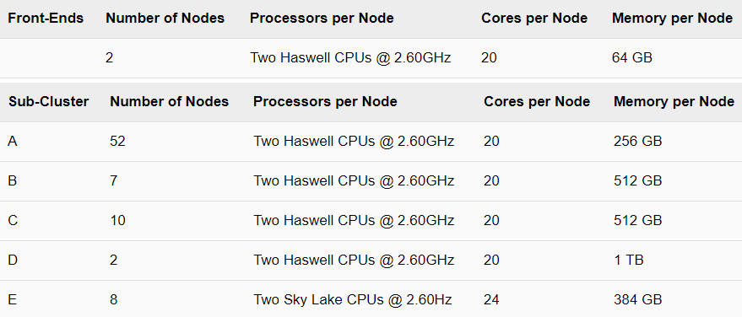This screenshot has height=317, width=742.
Task: Click Cores per Node header in Front-Ends table
Action: point(534,19)
